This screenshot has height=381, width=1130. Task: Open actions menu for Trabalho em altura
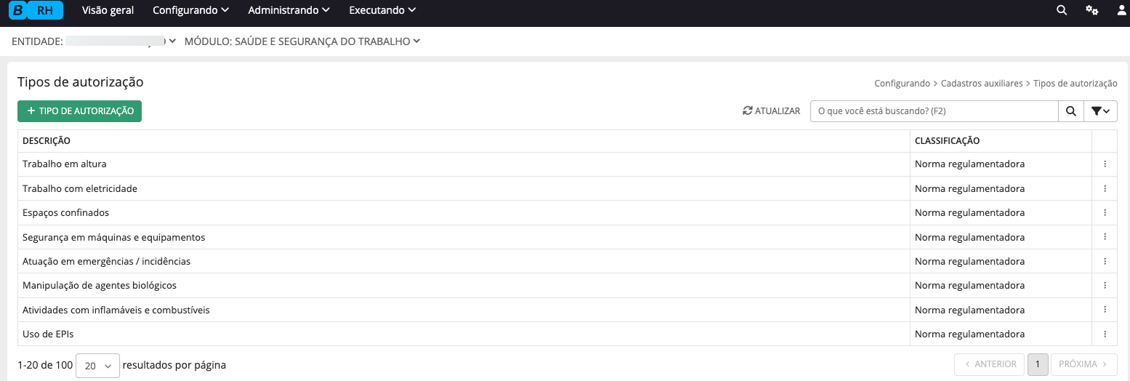pyautogui.click(x=1105, y=164)
